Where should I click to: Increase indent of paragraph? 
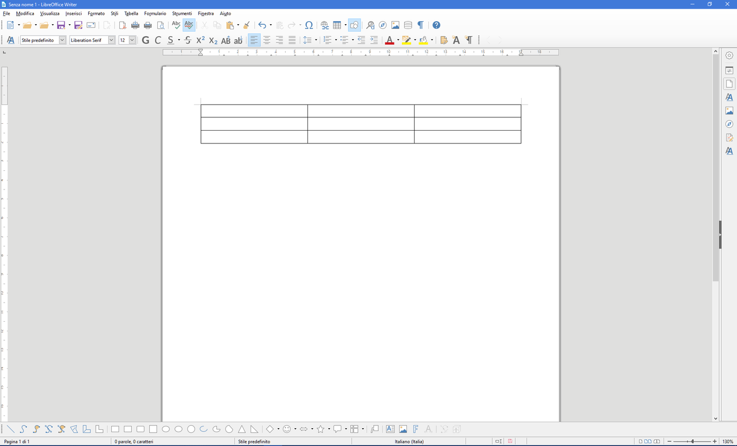[374, 40]
